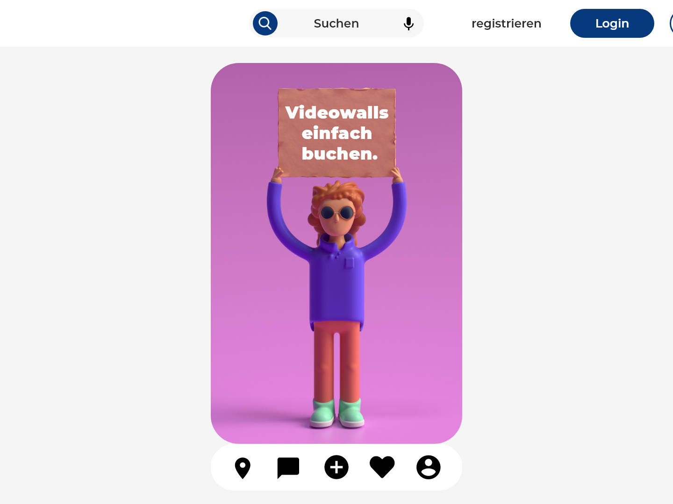Click the blue magnifying glass search icon
The width and height of the screenshot is (673, 504).
pyautogui.click(x=265, y=23)
